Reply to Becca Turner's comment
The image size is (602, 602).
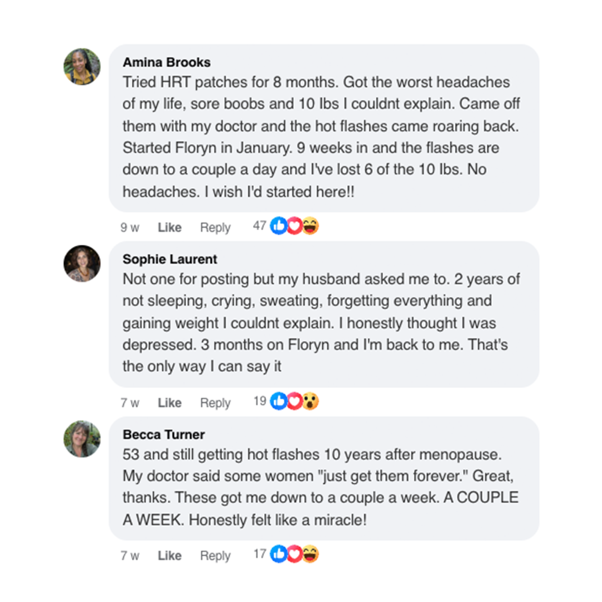pos(215,556)
